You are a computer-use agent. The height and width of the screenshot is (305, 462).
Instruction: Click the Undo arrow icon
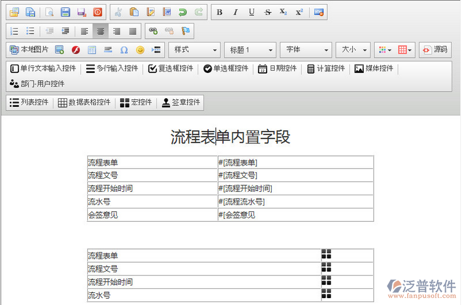coord(183,12)
